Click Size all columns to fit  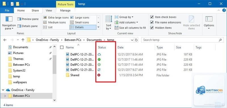point(130,28)
